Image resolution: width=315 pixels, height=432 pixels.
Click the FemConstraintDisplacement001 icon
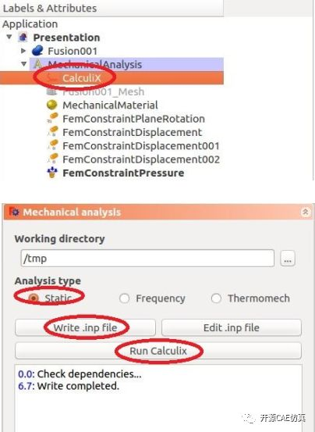click(x=52, y=145)
